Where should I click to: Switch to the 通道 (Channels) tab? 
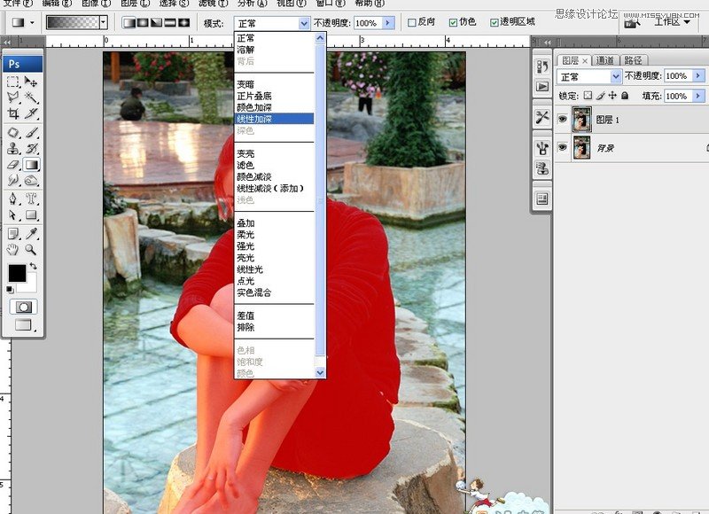605,60
